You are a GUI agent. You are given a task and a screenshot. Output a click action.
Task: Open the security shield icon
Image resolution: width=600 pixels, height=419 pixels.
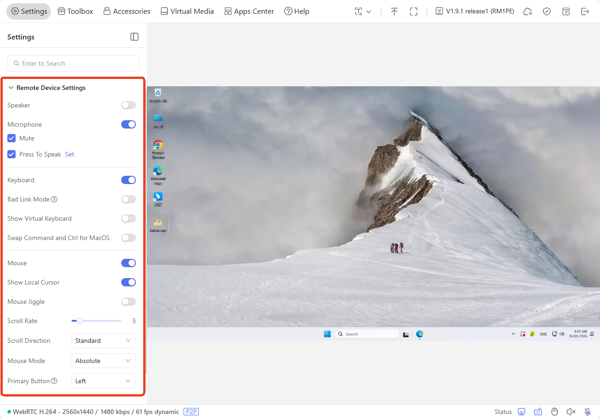tap(547, 11)
